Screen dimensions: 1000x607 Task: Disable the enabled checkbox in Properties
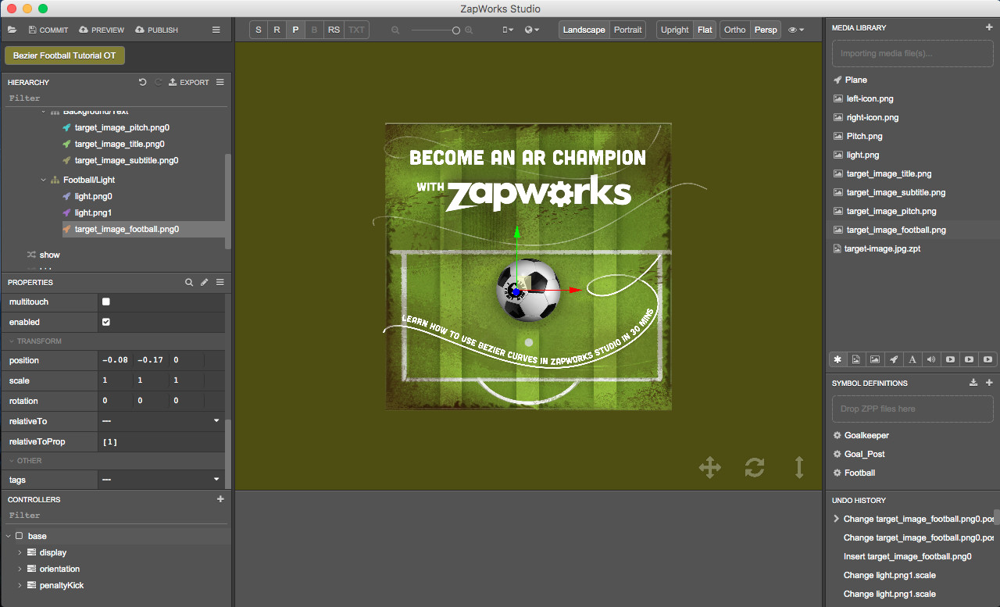pos(105,322)
